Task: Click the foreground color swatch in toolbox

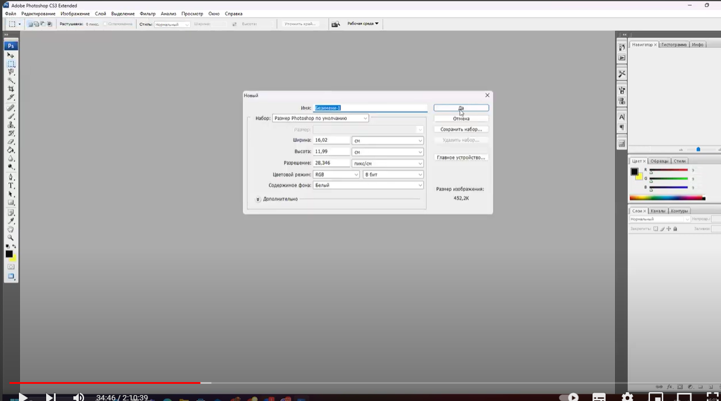Action: click(x=9, y=254)
